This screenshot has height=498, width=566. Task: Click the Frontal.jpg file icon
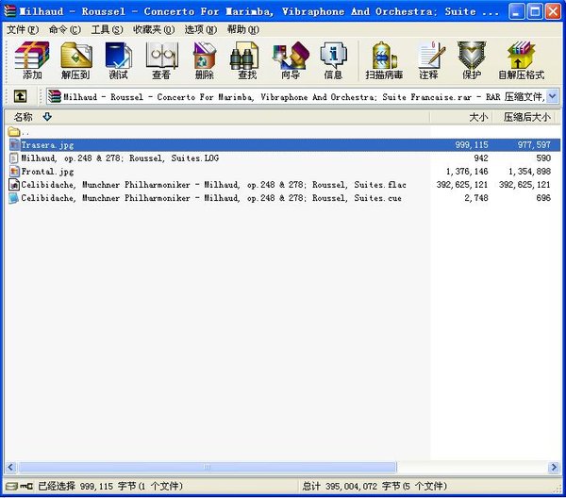pos(14,172)
